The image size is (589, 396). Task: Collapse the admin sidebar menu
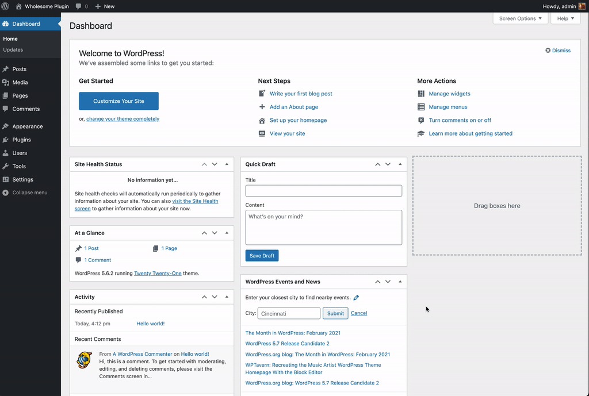tap(25, 193)
